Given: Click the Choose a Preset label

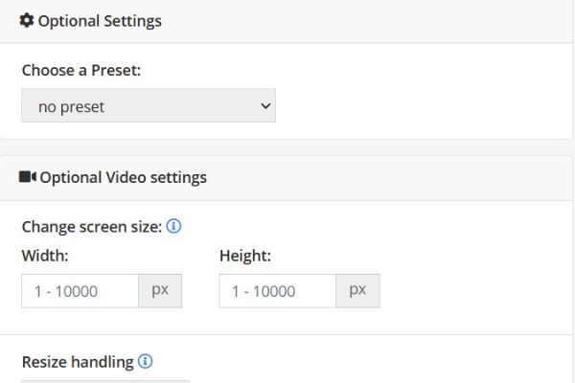Looking at the screenshot, I should point(81,70).
